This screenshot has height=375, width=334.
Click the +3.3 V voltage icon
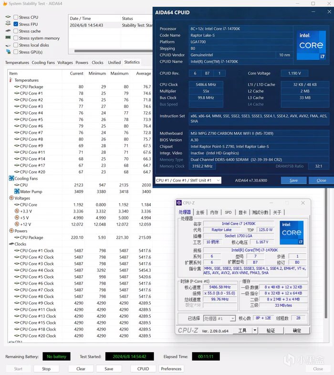(17, 211)
